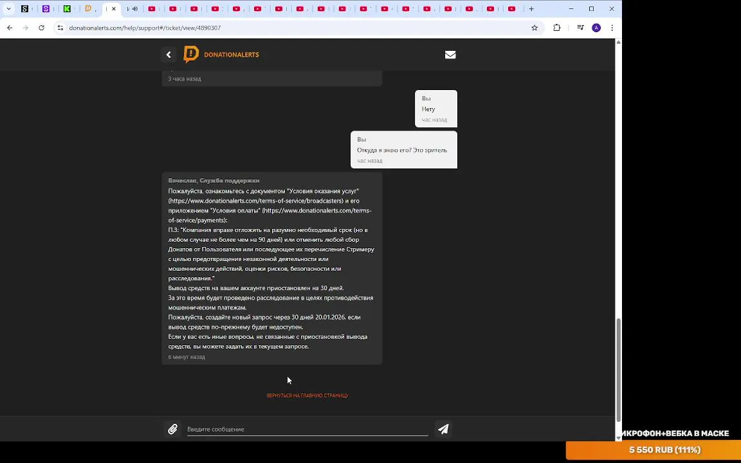
Task: Click line 'Вывод средств на вашем аккаунте приостановлен'
Action: tap(256, 288)
